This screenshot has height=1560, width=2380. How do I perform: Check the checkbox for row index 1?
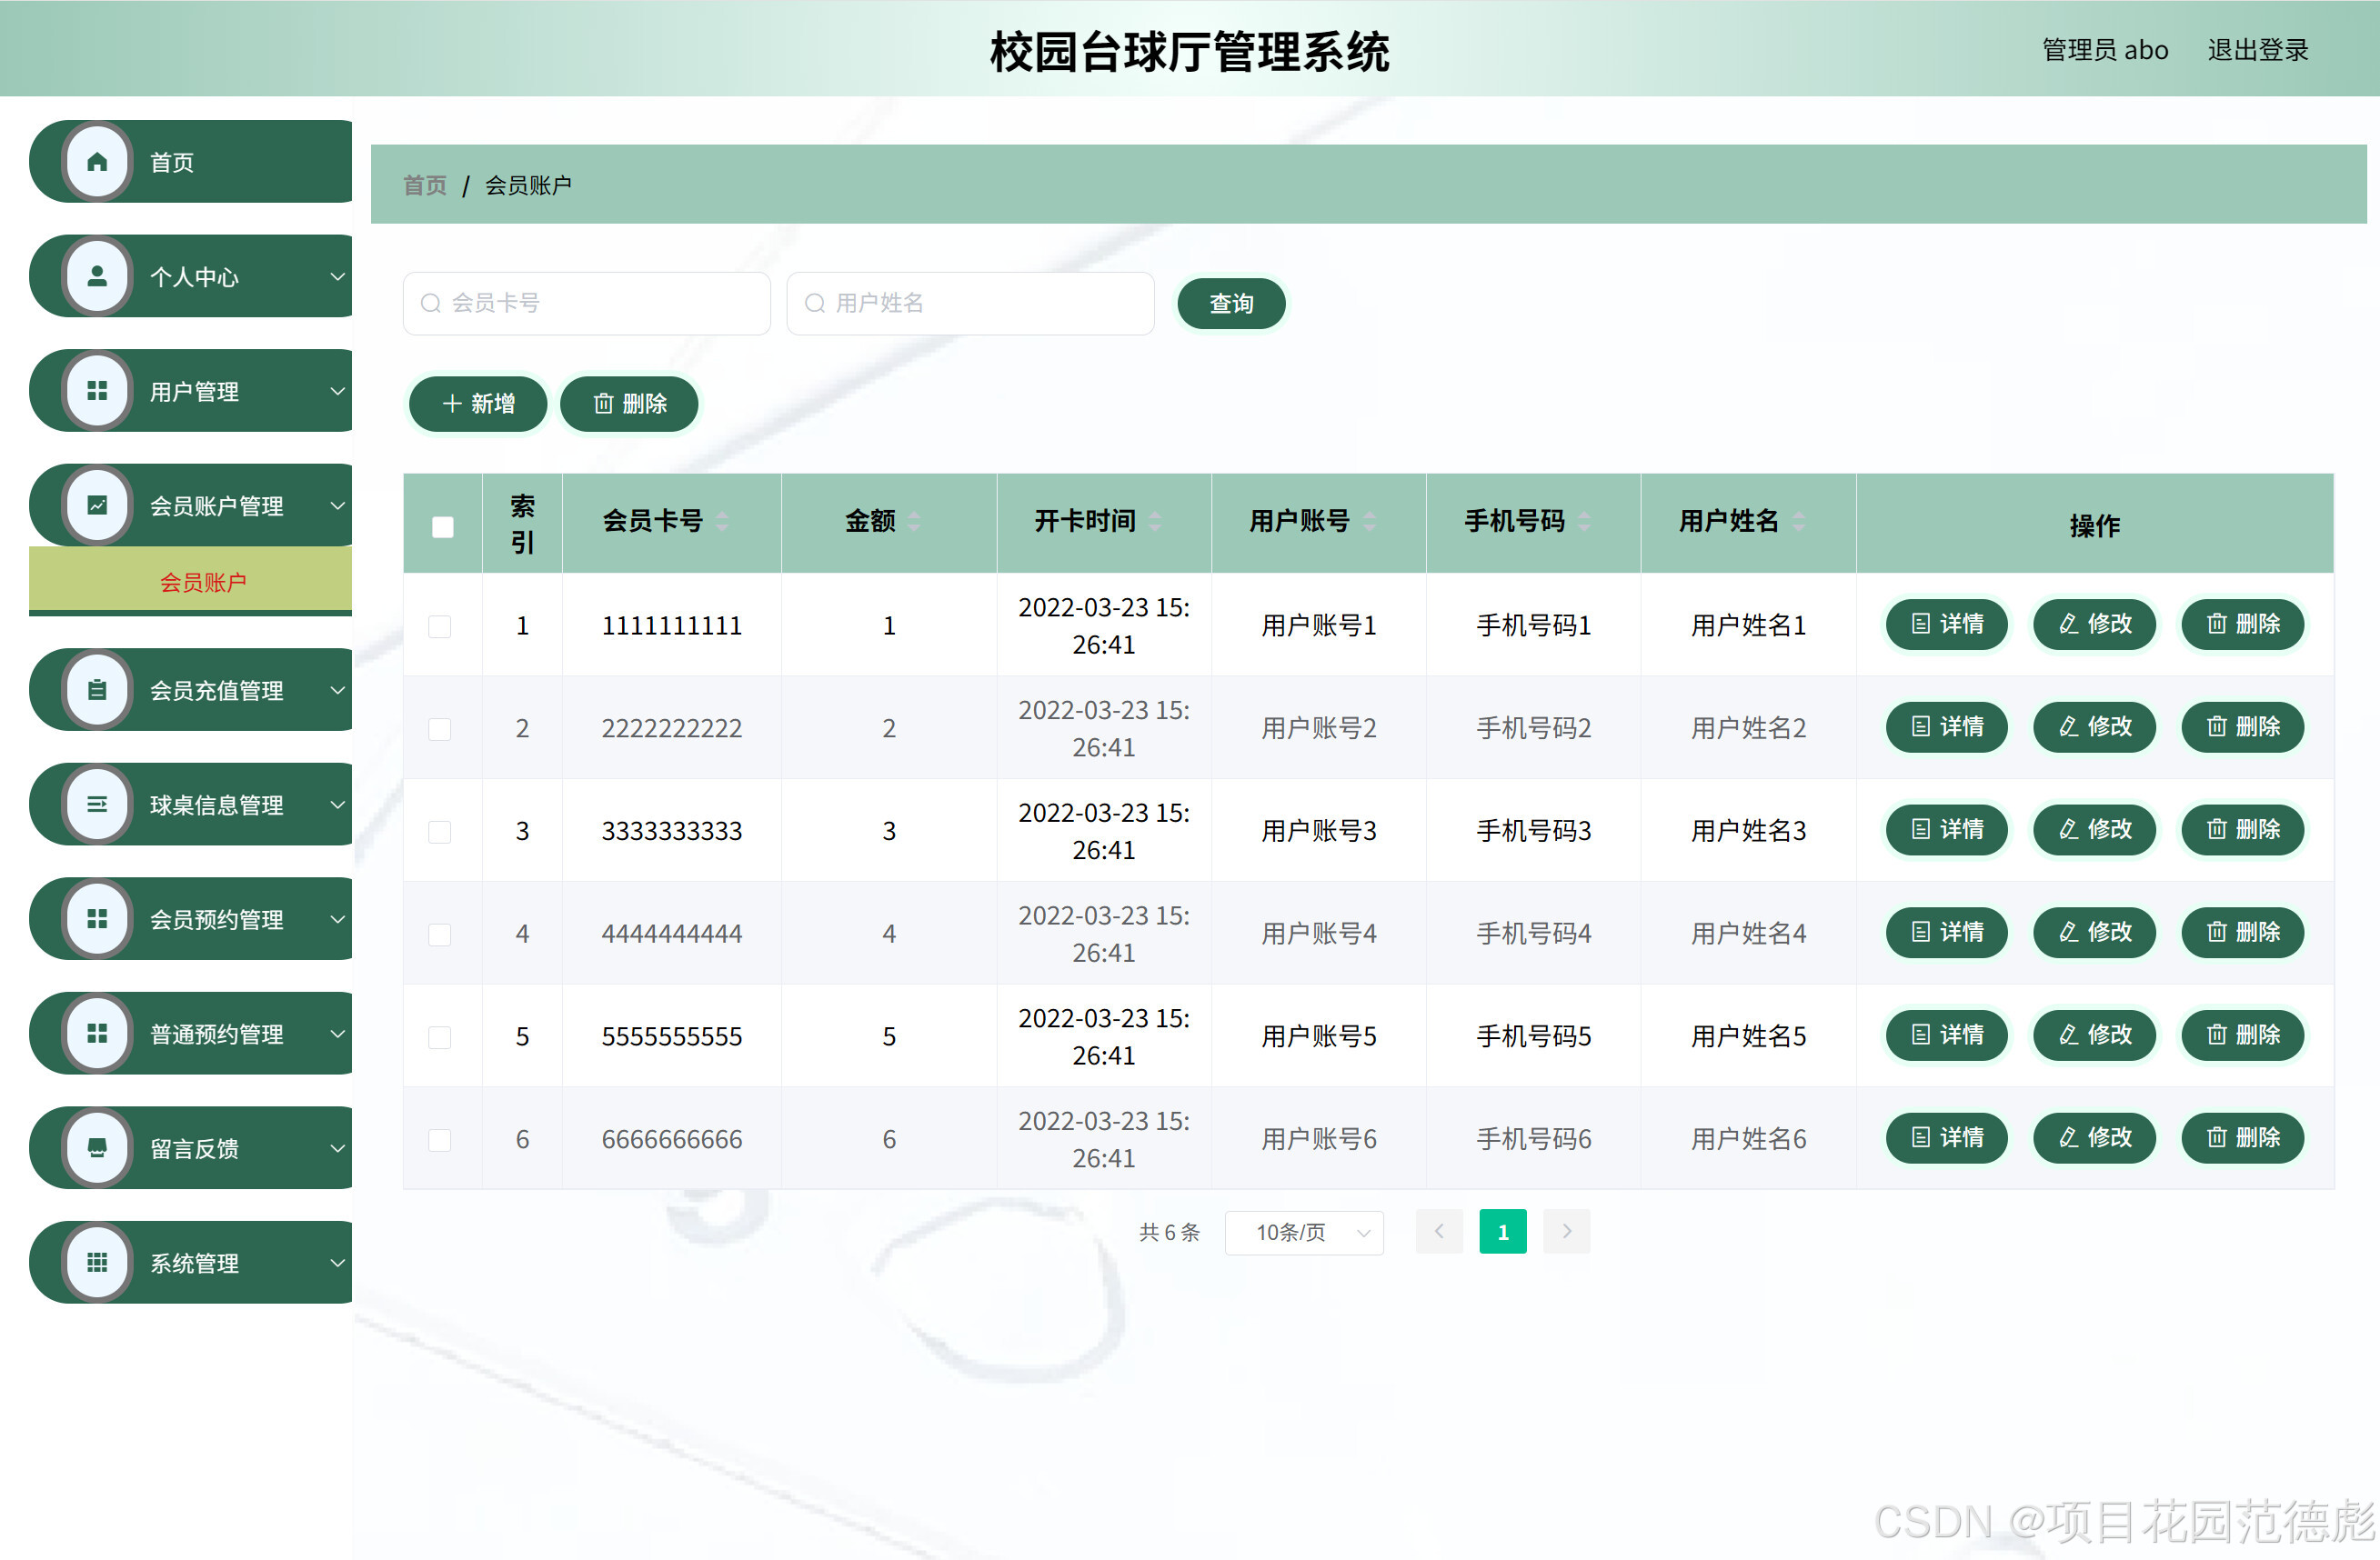[440, 626]
